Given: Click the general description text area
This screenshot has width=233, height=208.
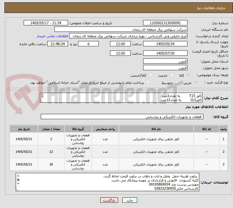Looking at the screenshot, I should (121, 98).
